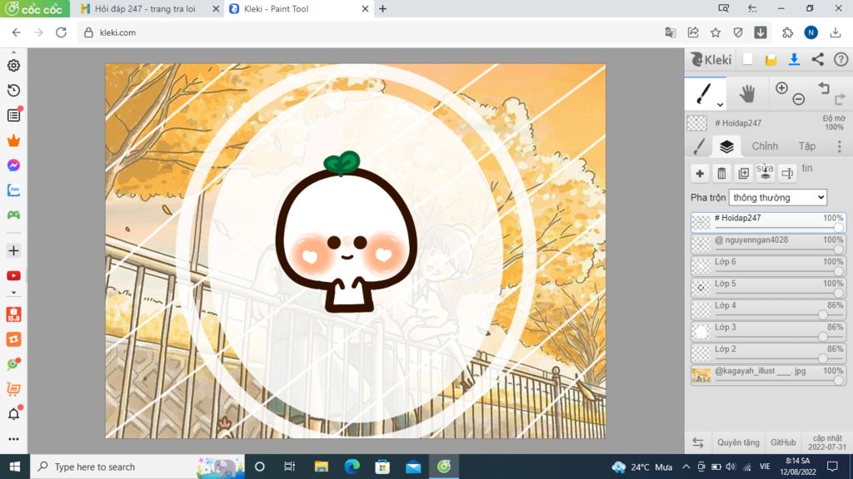853x479 pixels.
Task: Delete the current layer
Action: click(x=721, y=173)
